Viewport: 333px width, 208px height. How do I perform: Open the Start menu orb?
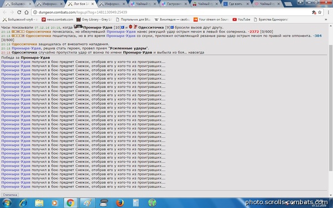[x=7, y=203]
